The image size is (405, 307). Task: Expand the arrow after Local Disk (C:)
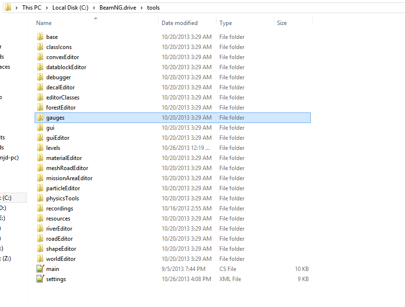tap(94, 8)
